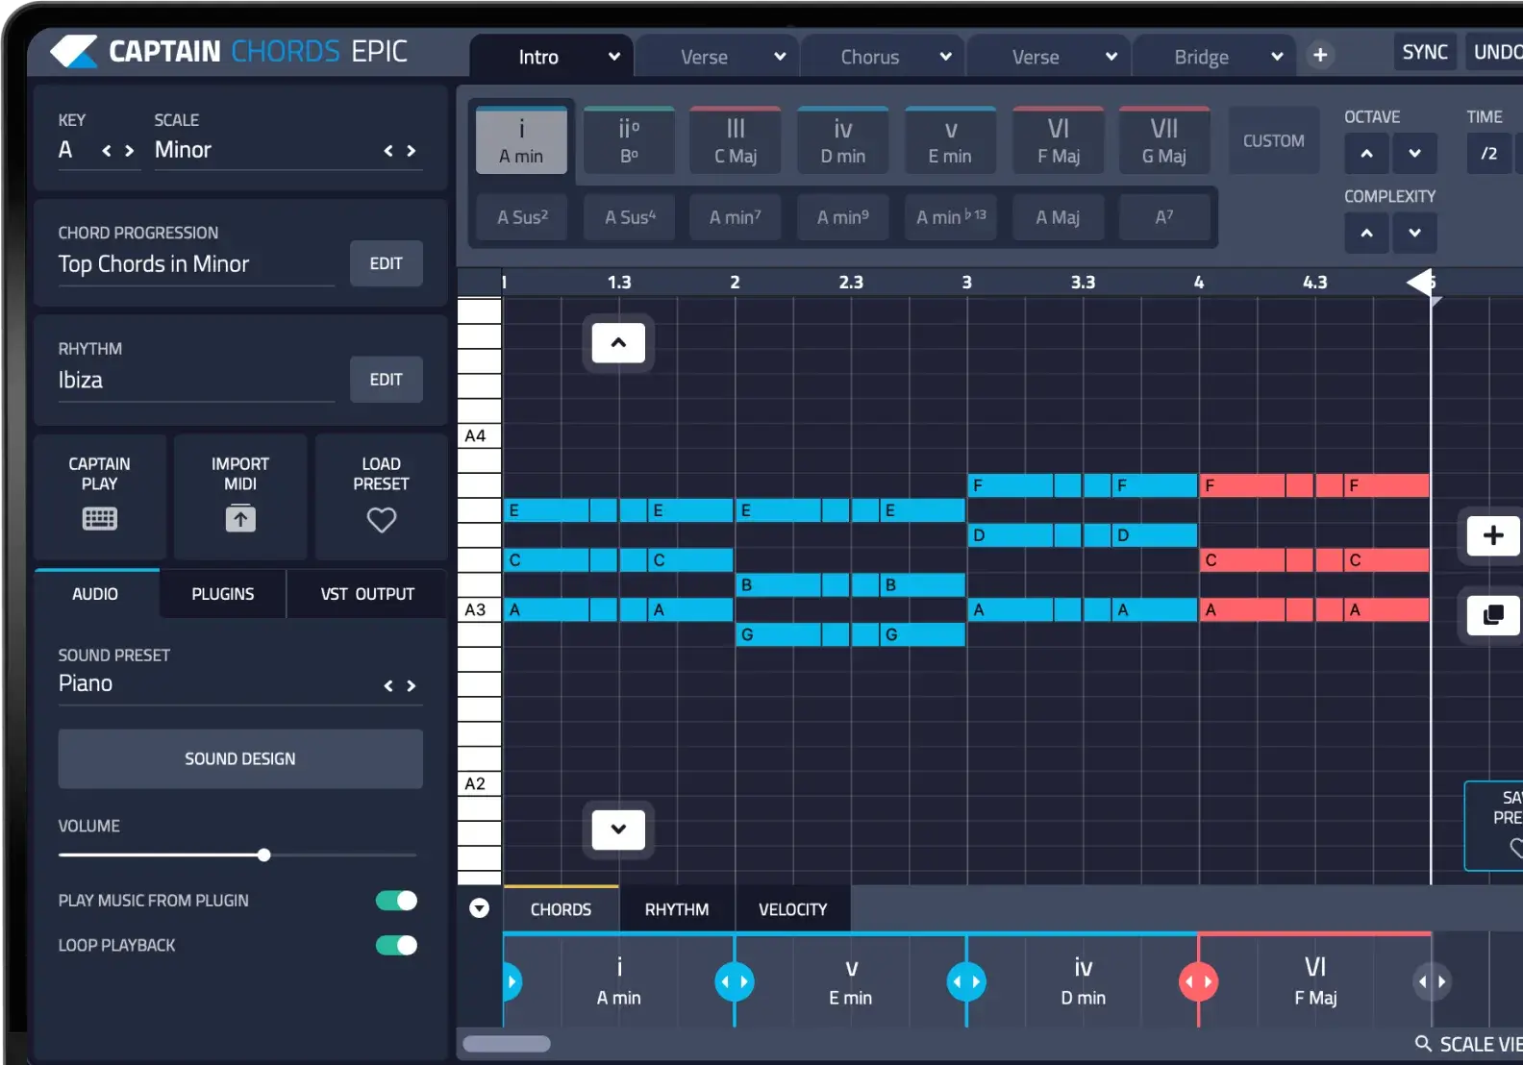Choose the A7 chord variation
This screenshot has height=1065, width=1523.
(1164, 217)
